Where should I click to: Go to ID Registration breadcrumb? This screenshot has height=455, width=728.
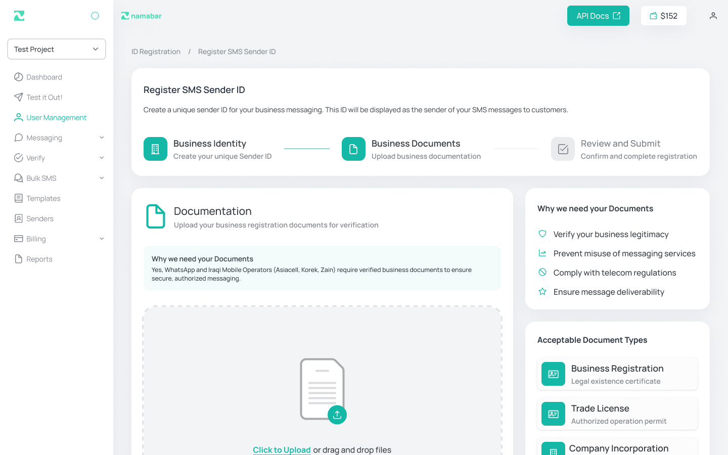point(156,52)
